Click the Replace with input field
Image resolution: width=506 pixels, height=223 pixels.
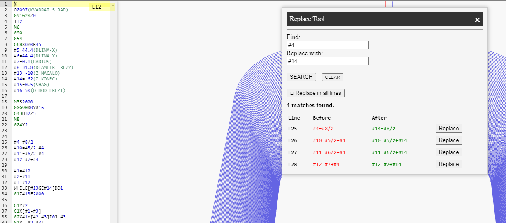click(328, 61)
